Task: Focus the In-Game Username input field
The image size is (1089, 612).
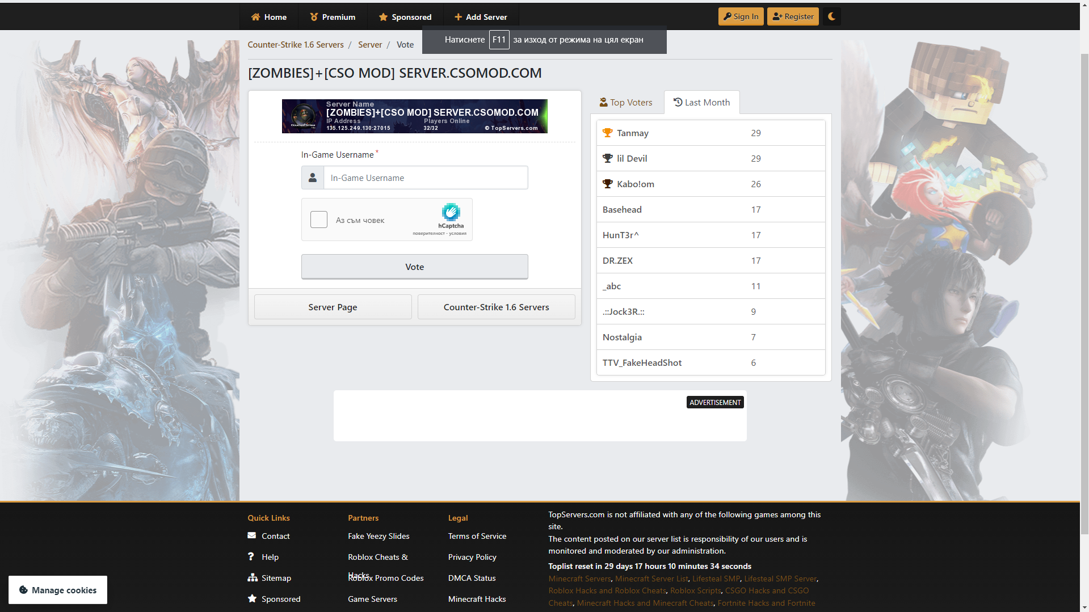Action: click(x=425, y=178)
